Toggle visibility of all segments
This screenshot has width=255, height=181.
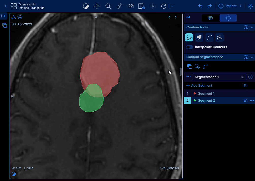click(x=245, y=86)
